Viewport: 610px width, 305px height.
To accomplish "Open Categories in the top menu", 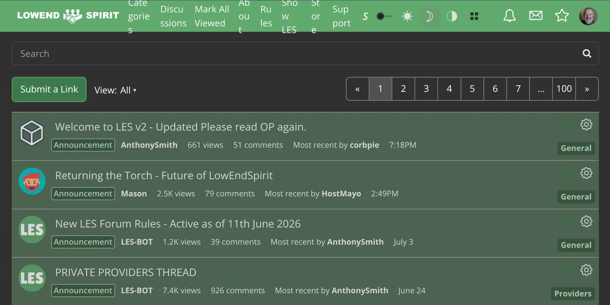I will 139,16.
